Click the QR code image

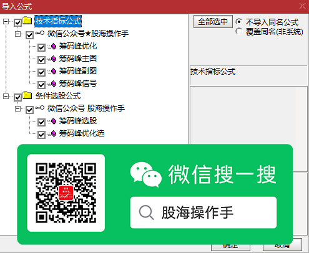point(66,193)
